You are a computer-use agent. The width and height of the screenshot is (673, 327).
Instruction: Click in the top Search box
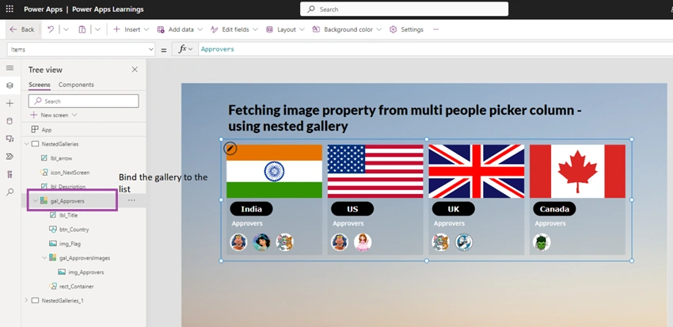[404, 9]
